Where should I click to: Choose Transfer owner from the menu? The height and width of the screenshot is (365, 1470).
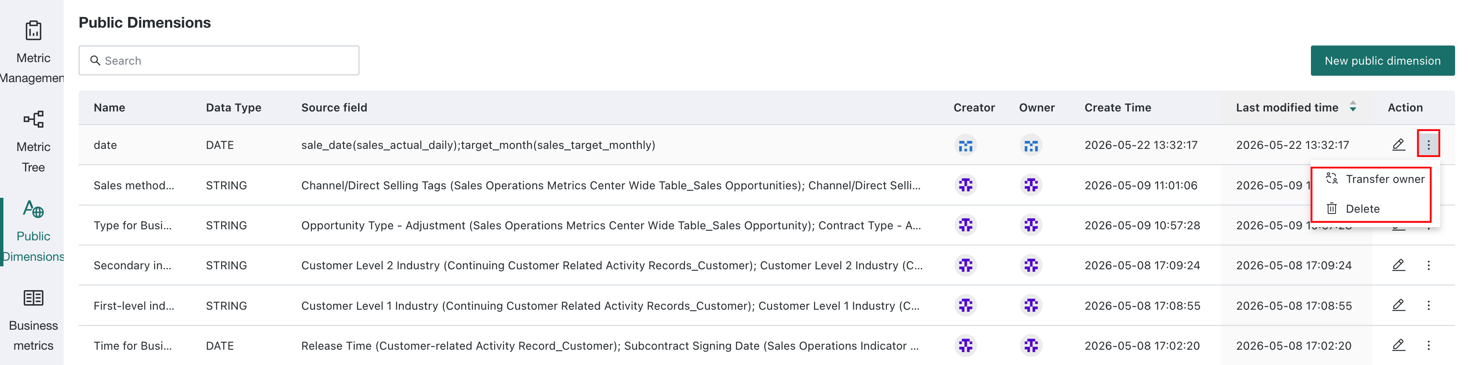[x=1374, y=179]
